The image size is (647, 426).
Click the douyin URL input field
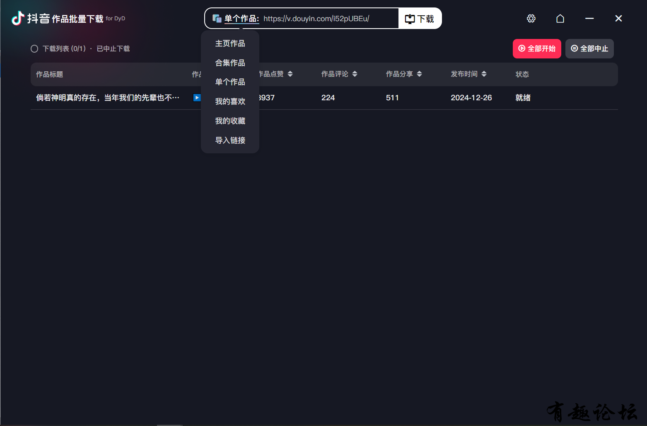329,19
